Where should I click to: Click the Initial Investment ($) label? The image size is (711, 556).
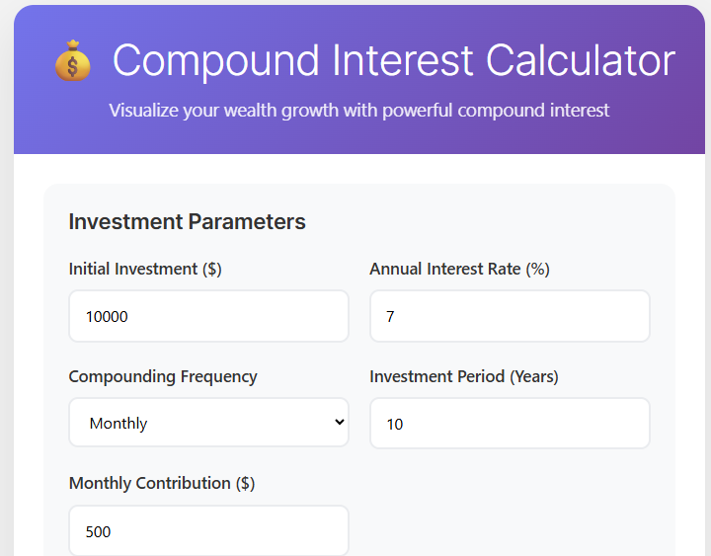coord(145,269)
